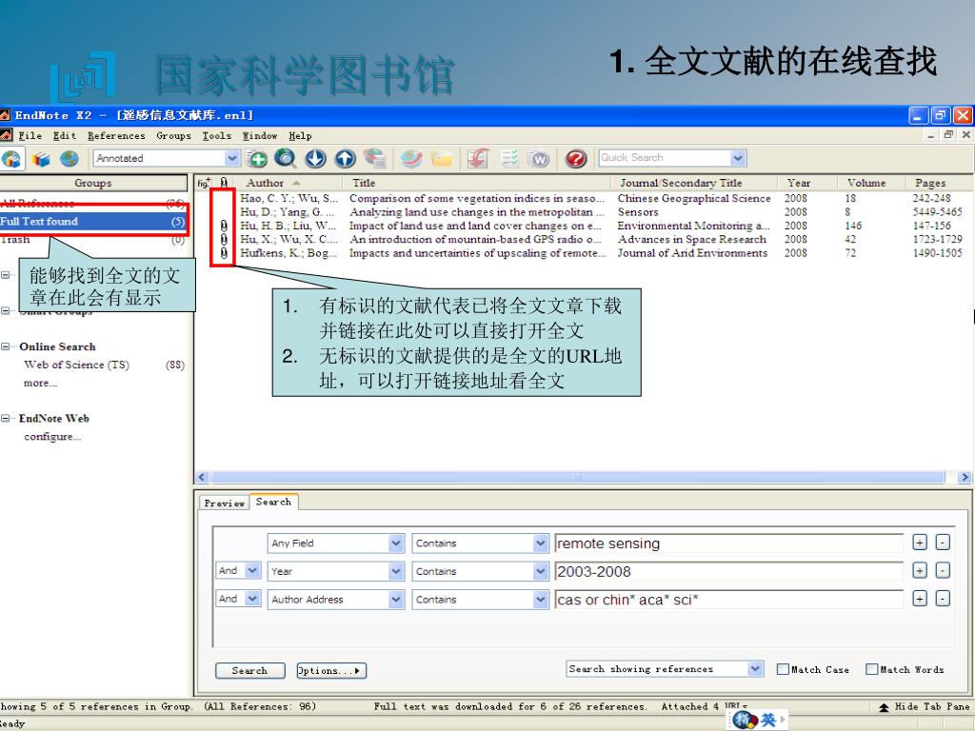The height and width of the screenshot is (731, 975).
Task: Click the Quick Search input field
Action: pos(664,158)
